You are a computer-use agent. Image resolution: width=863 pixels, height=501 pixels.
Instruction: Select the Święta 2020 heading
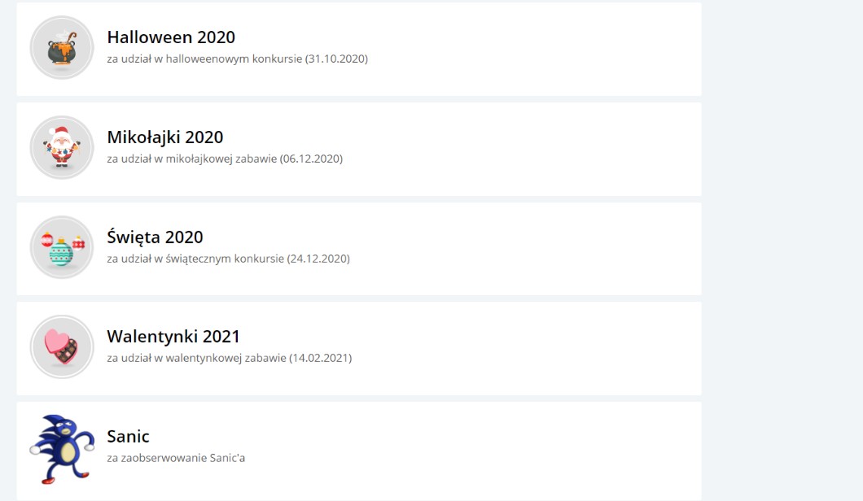tap(156, 237)
